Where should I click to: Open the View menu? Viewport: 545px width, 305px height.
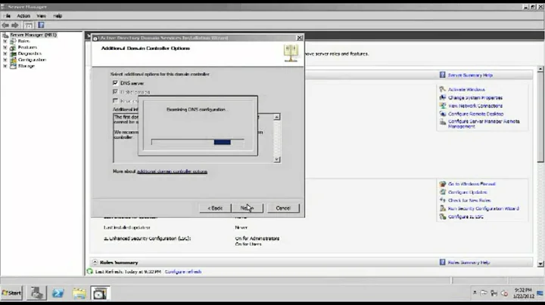coord(42,16)
